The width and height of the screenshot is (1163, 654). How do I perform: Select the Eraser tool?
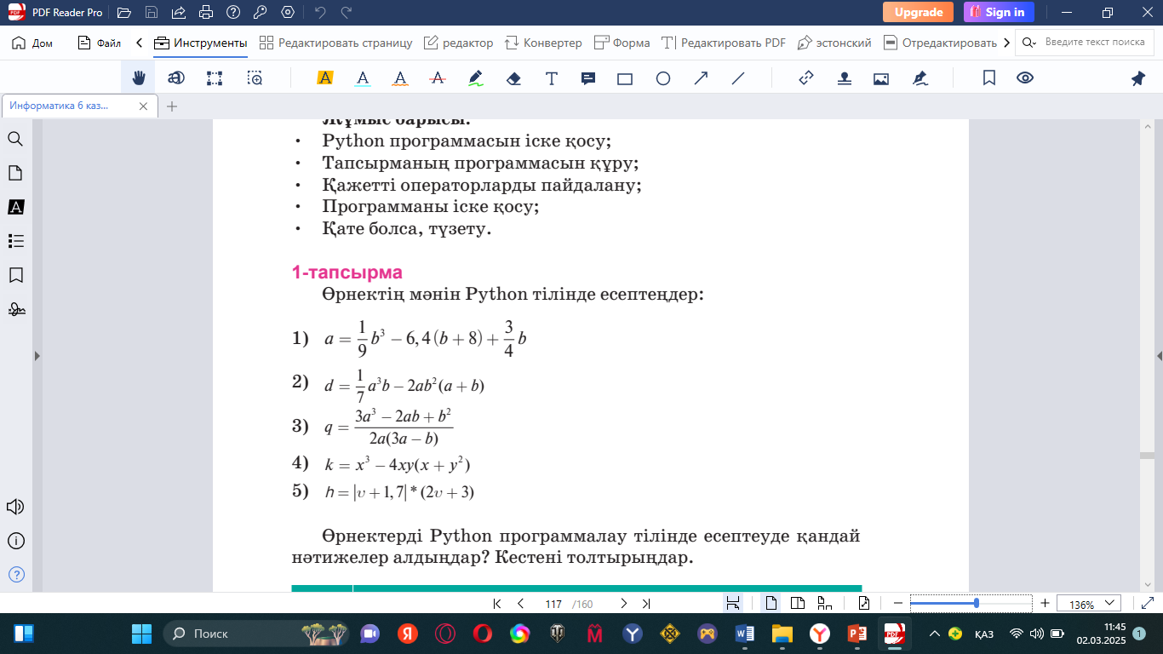pos(513,78)
